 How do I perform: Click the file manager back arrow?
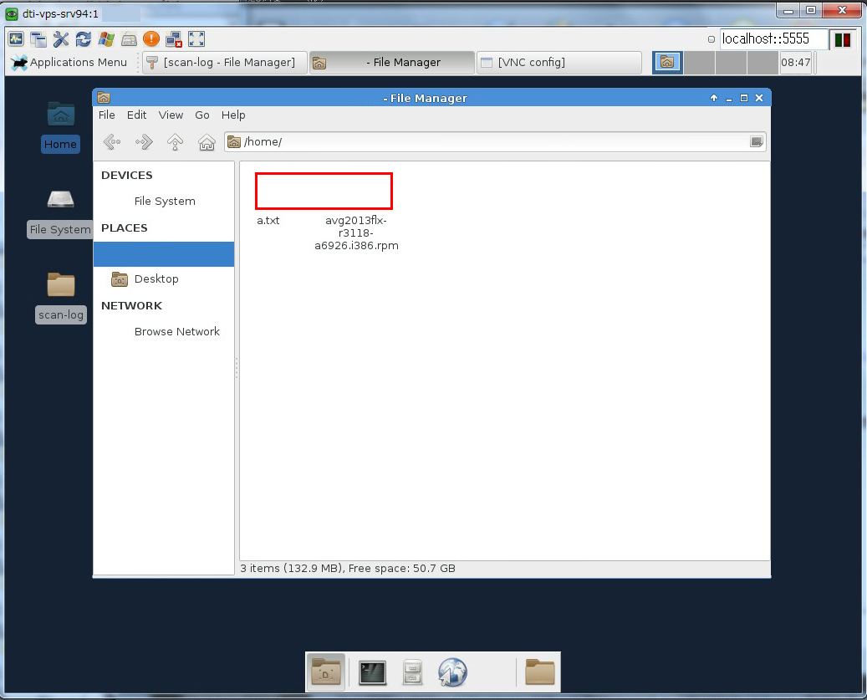pyautogui.click(x=112, y=142)
